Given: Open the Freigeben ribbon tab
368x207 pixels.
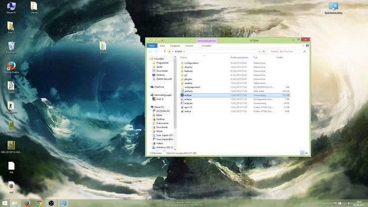Looking at the screenshot, I should click(175, 46).
